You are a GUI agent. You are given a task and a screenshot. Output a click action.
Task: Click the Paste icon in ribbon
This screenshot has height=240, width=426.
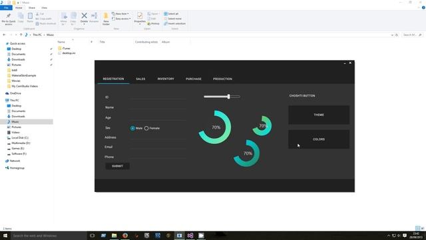[30, 16]
